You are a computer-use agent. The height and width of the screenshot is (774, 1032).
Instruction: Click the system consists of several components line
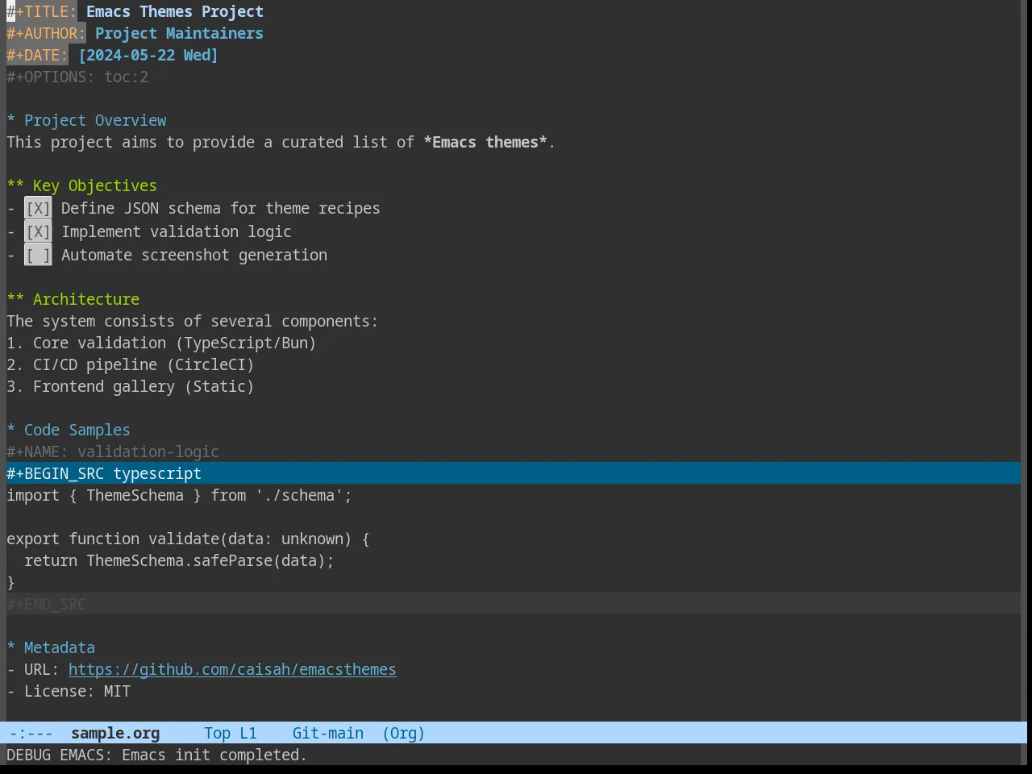click(192, 321)
